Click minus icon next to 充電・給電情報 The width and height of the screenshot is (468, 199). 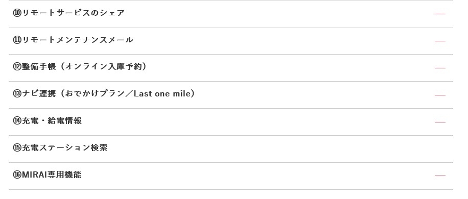point(440,122)
